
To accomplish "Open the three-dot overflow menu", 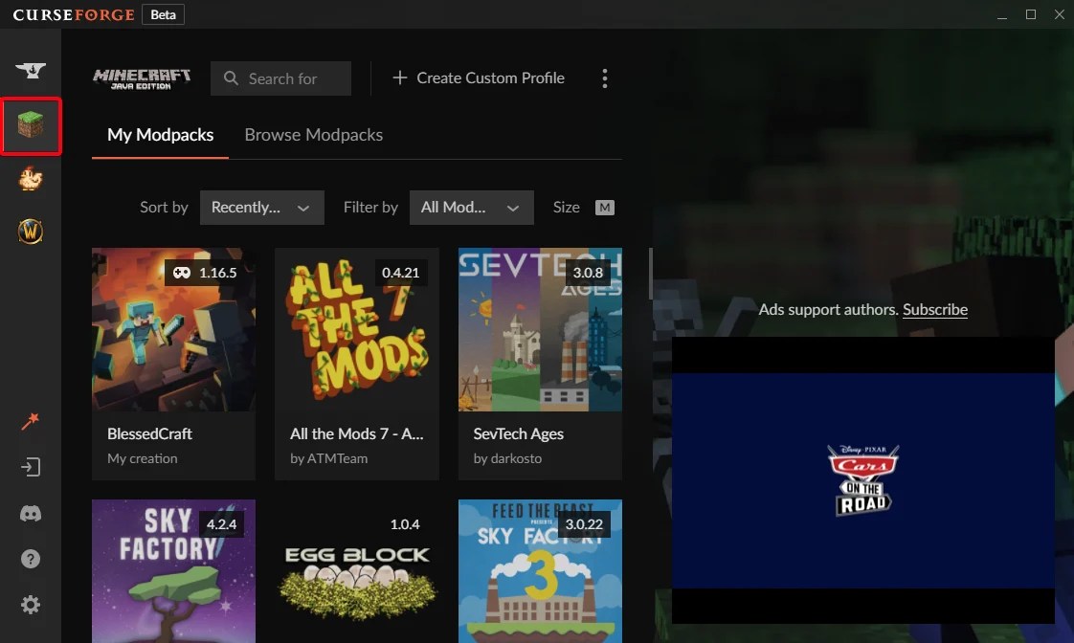I will point(605,78).
